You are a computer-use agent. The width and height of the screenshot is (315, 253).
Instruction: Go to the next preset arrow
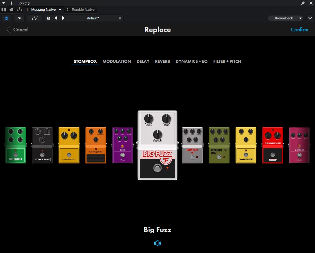point(63,18)
